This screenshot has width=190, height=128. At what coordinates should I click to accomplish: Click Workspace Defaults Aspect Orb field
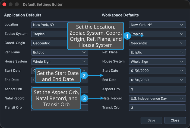point(157,89)
